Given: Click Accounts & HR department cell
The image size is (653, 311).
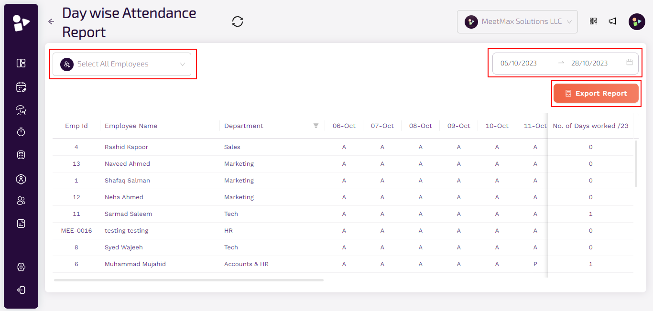Looking at the screenshot, I should pos(246,264).
